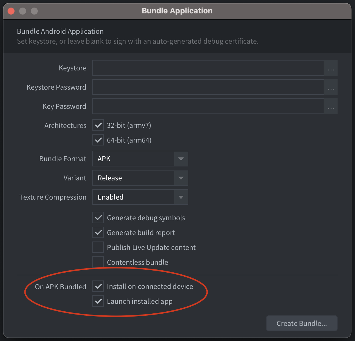Open the Variant dropdown
Screen dimensions: 355x341
point(181,178)
